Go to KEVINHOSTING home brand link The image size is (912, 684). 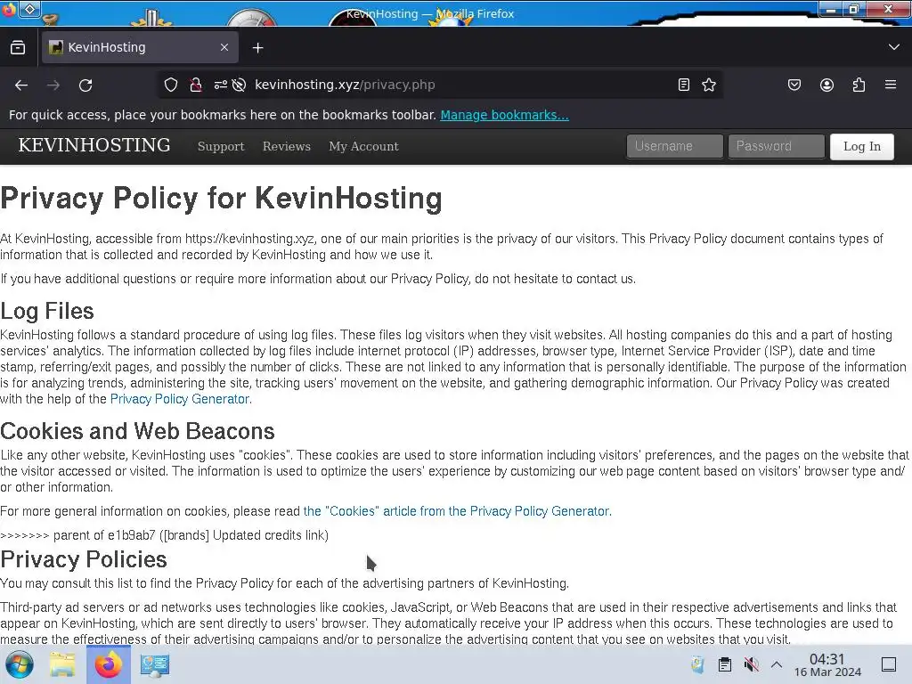coord(94,145)
